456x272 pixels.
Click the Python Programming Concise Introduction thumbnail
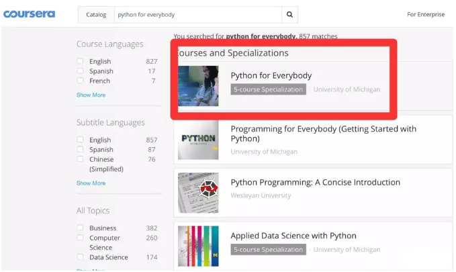tap(198, 193)
